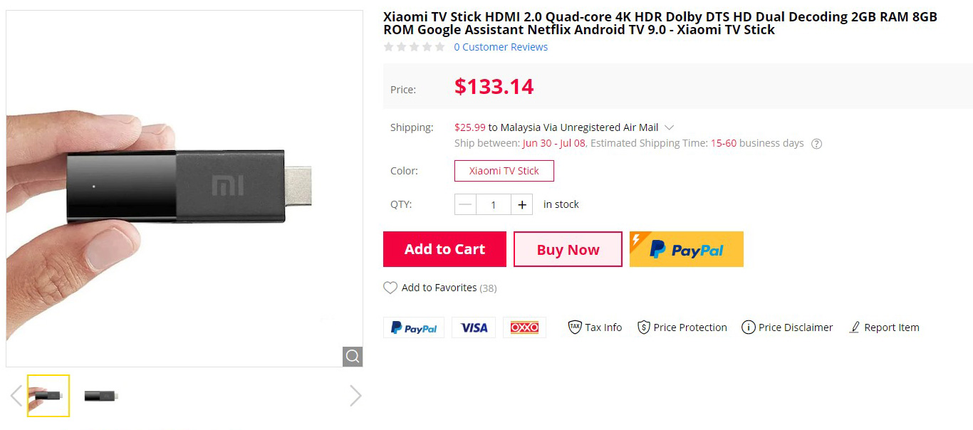Select the Xiaomi TV Stick color option
This screenshot has width=973, height=430.
pyautogui.click(x=504, y=171)
